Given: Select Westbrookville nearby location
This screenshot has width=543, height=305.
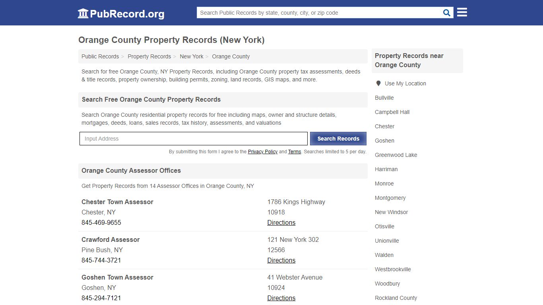Looking at the screenshot, I should pyautogui.click(x=393, y=269).
